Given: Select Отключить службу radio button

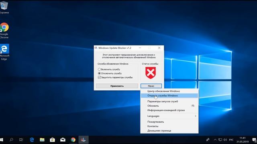Looking at the screenshot, I should pos(99,74).
